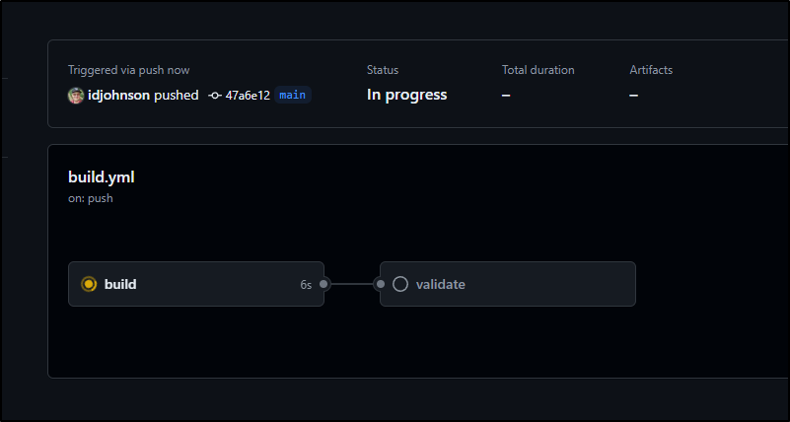Image resolution: width=790 pixels, height=422 pixels.
Task: Click the Status heading label
Action: (x=383, y=70)
